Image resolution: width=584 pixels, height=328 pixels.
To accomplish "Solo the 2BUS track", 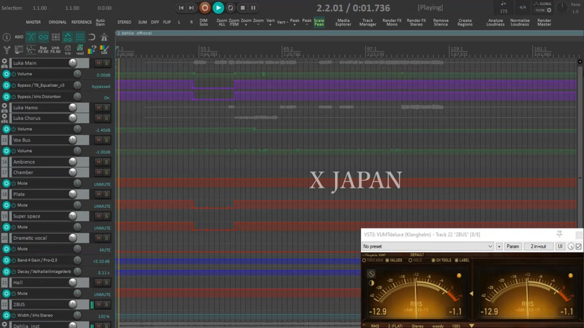I will click(106, 304).
